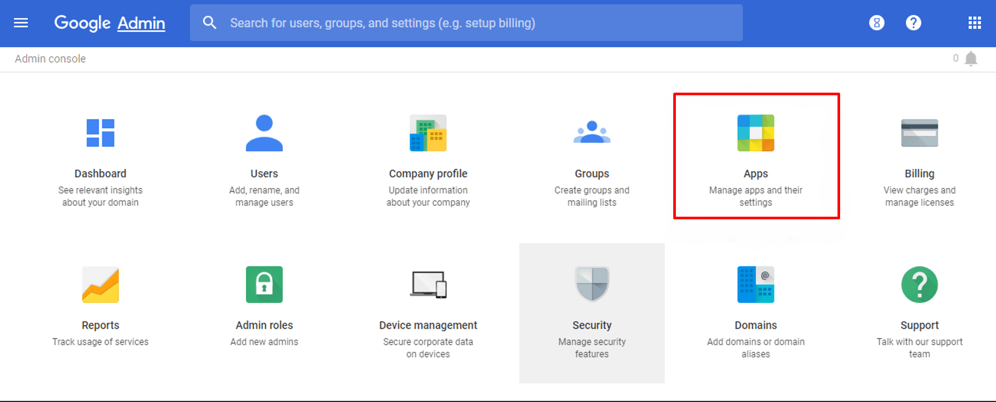Image resolution: width=996 pixels, height=402 pixels.
Task: Click the Domains title label
Action: tap(756, 325)
